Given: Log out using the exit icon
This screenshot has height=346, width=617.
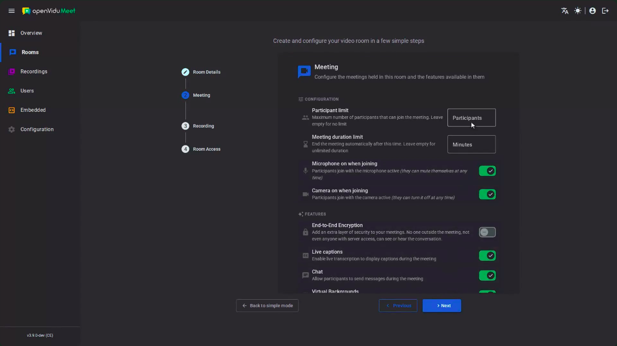Looking at the screenshot, I should tap(605, 11).
